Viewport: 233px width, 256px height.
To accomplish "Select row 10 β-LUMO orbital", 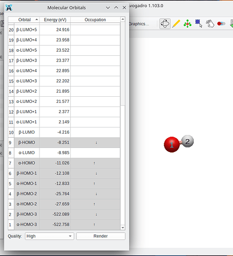I will coord(64,132).
